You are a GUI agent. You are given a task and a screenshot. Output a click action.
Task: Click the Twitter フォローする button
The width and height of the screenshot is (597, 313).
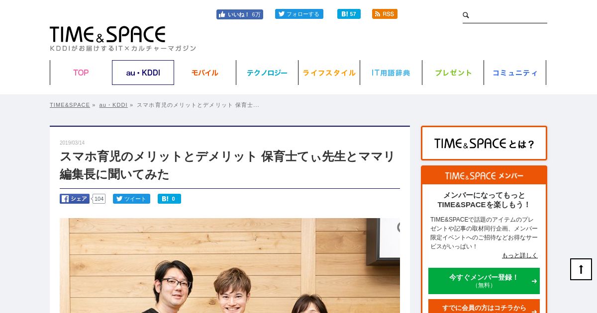point(299,14)
